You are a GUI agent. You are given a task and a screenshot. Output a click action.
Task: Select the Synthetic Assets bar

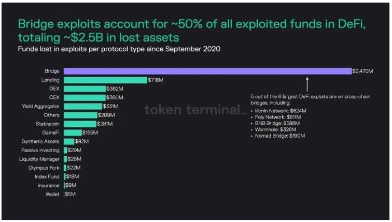(x=69, y=142)
